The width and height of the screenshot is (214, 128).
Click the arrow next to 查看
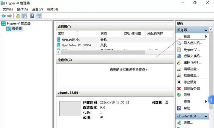pos(206,101)
